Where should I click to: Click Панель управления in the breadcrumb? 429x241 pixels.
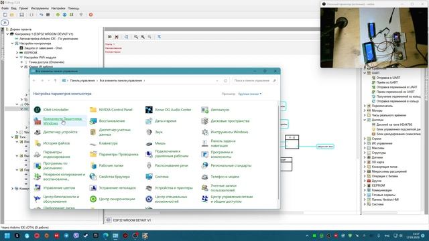coord(82,80)
